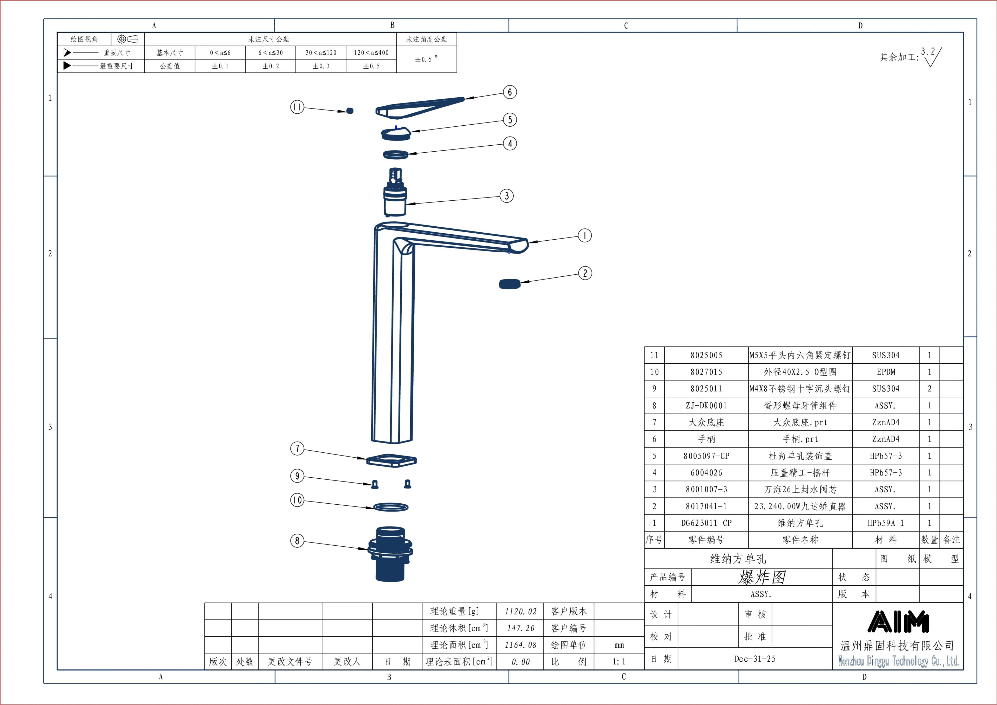This screenshot has width=997, height=705.
Task: Click balloon callout number 6
Action: pyautogui.click(x=510, y=92)
